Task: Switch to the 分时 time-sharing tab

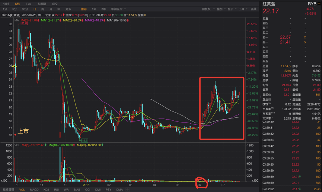Action: [6, 4]
